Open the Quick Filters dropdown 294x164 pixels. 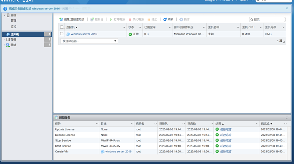(89, 41)
